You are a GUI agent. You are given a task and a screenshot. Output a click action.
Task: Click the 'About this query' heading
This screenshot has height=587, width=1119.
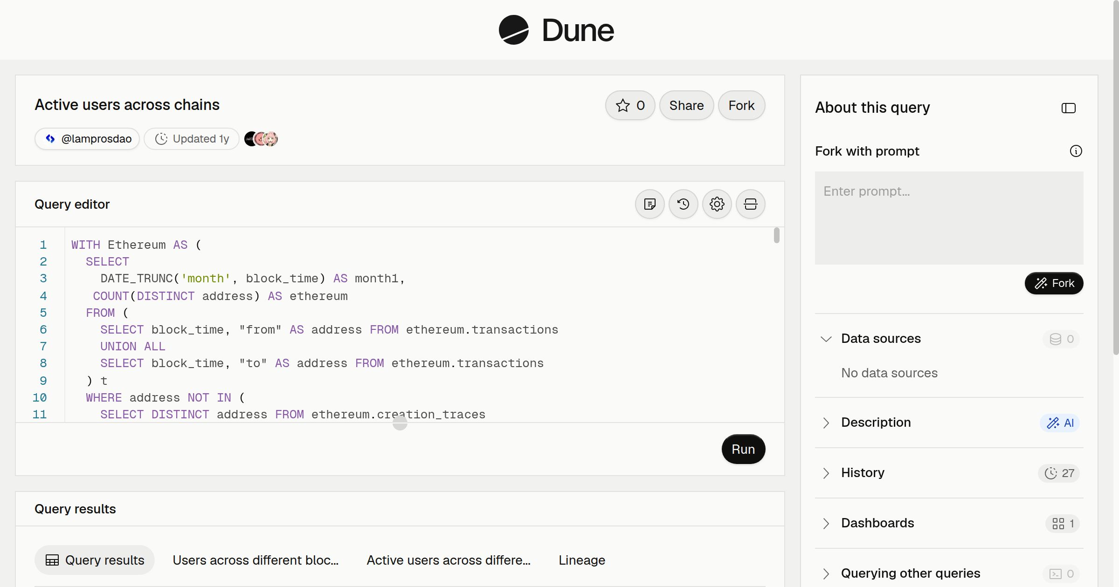click(872, 108)
